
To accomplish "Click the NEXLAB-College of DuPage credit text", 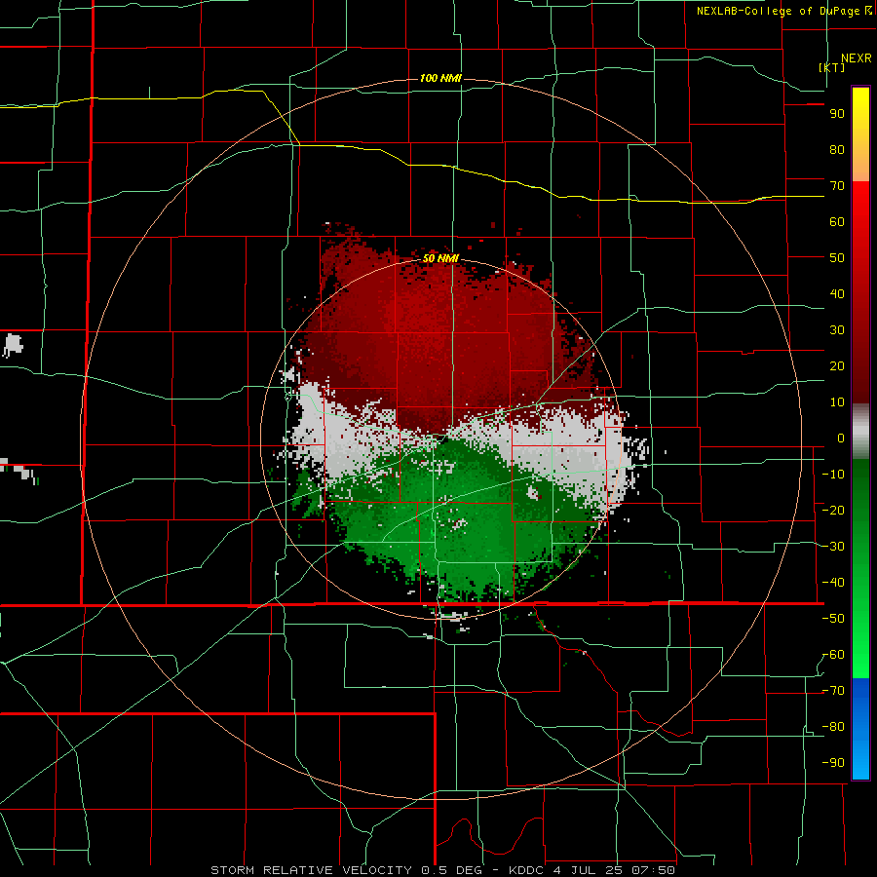I will pos(784,11).
